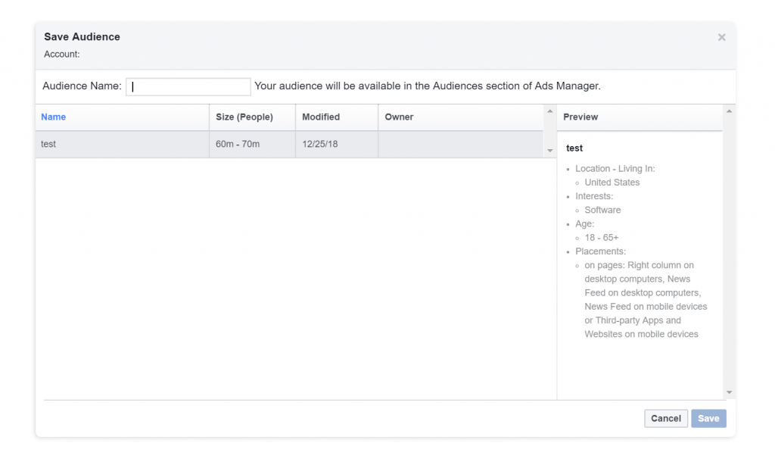Click the Owner column header
The image size is (775, 465).
coord(399,117)
